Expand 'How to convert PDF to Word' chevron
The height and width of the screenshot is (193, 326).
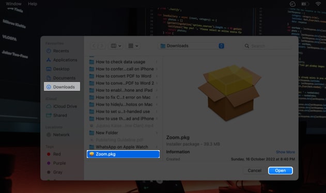click(x=157, y=76)
